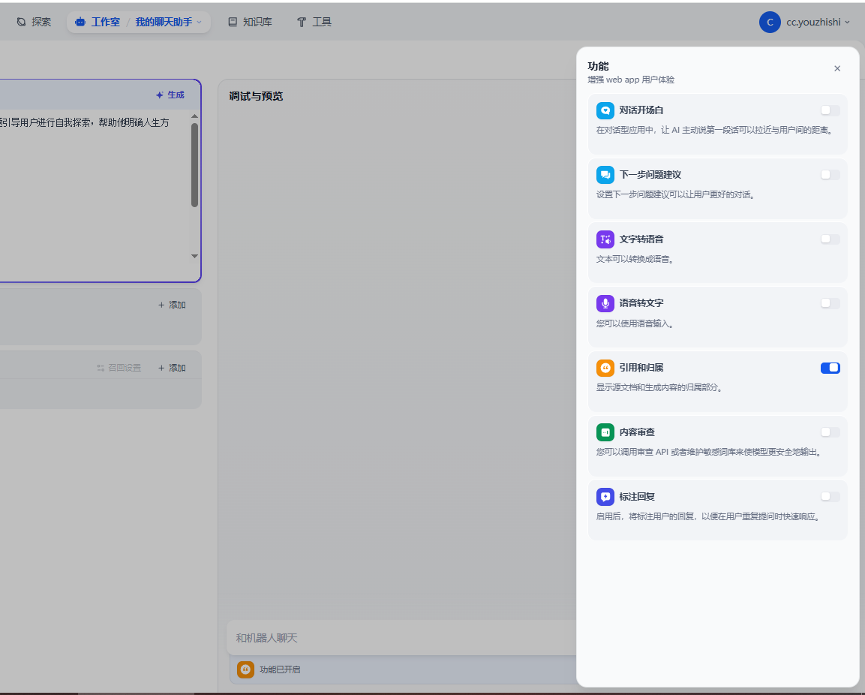The width and height of the screenshot is (865, 695).
Task: Click the orange icon beside 功能已开启
Action: tap(245, 669)
